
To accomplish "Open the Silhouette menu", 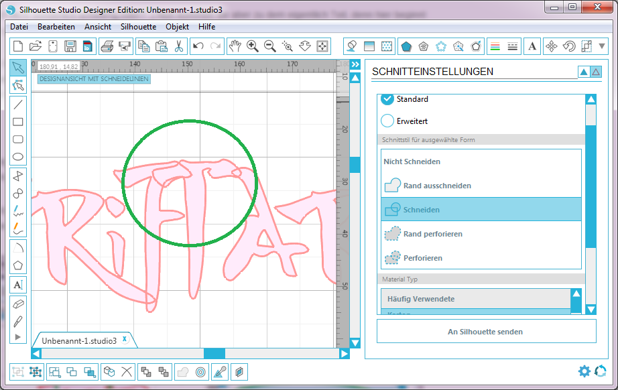I will pos(138,27).
